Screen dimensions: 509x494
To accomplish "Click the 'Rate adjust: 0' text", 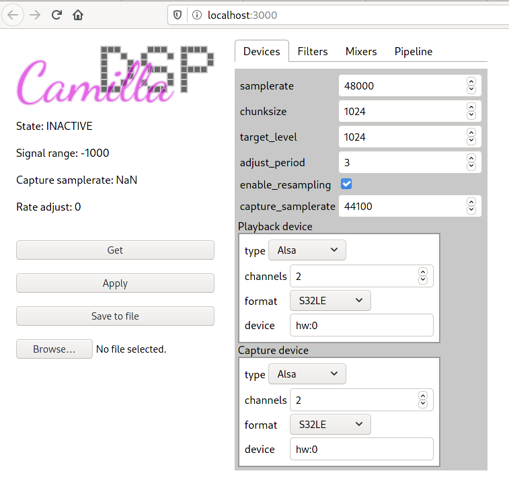I will point(48,207).
